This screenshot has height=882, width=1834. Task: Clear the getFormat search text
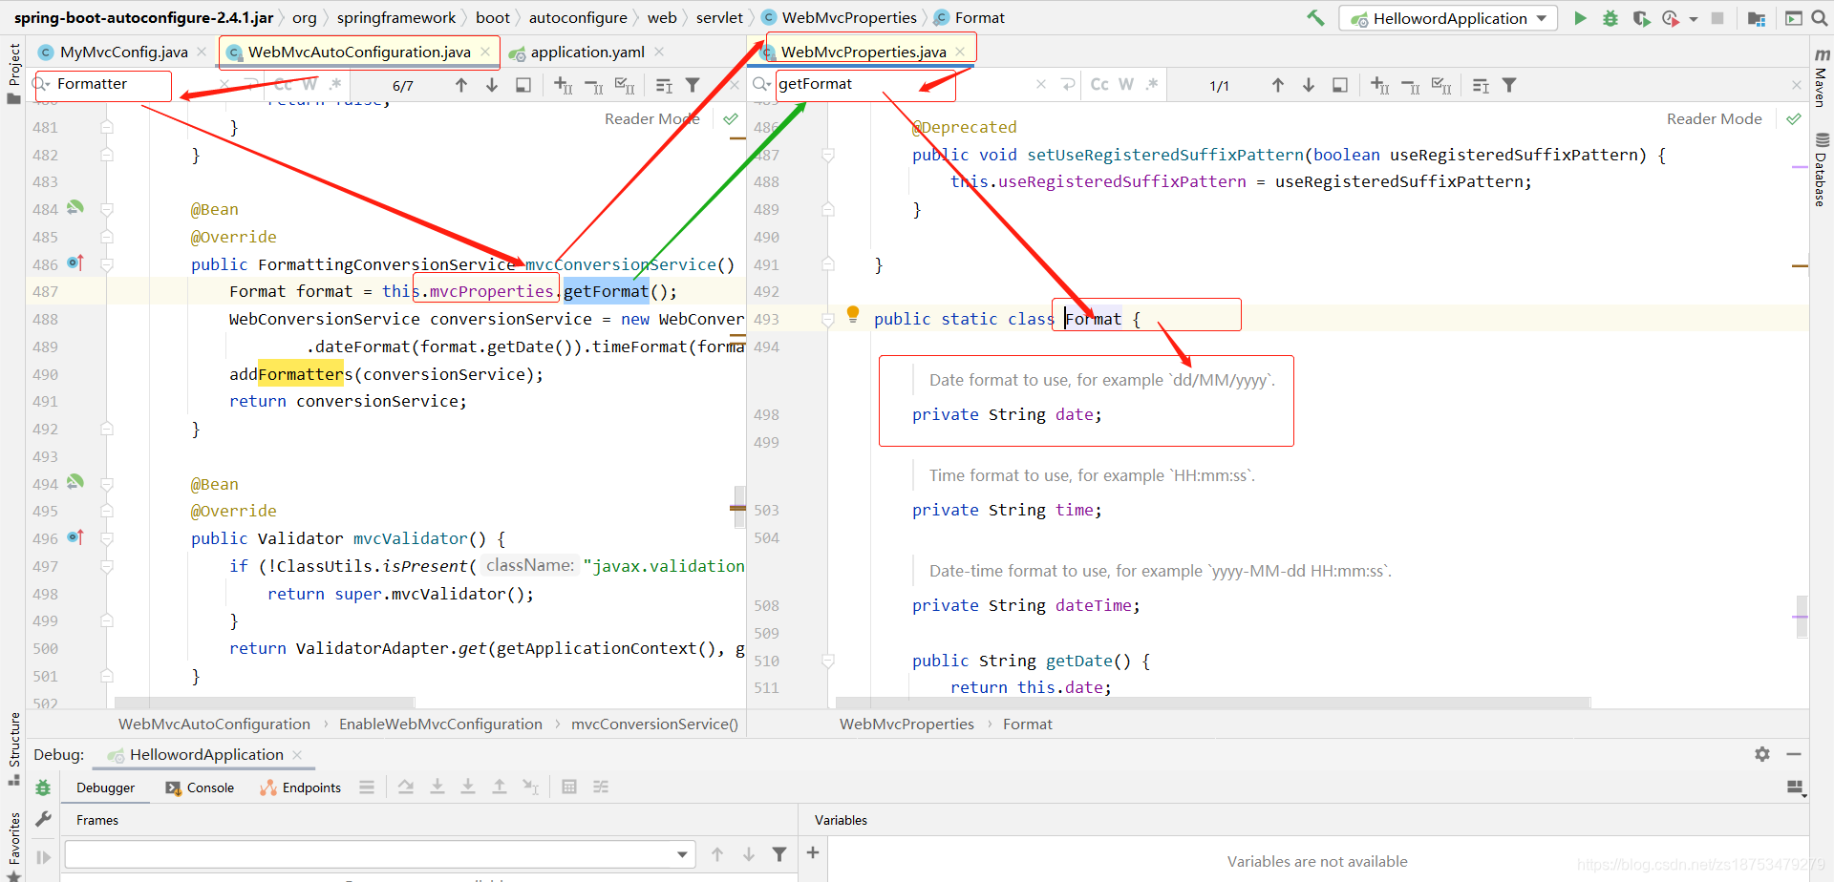(x=1041, y=85)
